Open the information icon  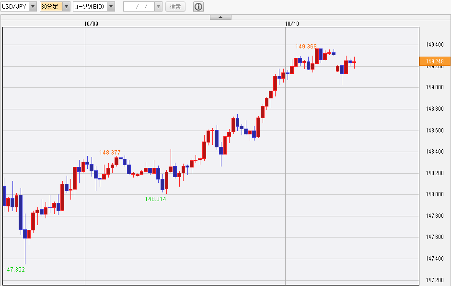198,6
